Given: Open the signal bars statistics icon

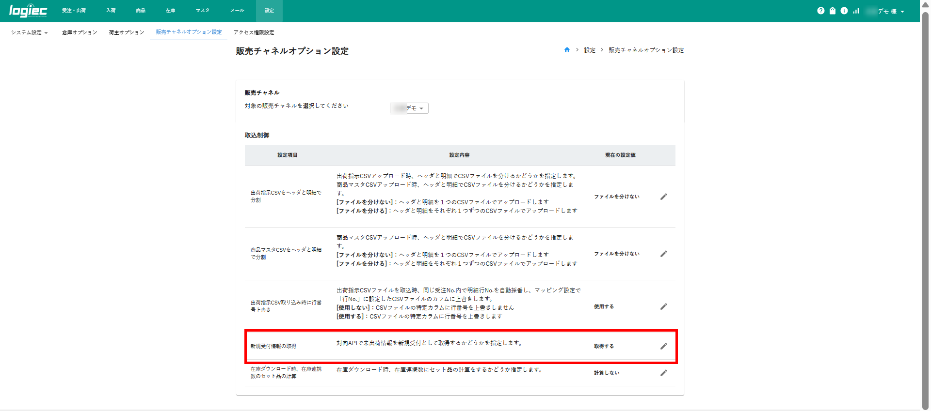Looking at the screenshot, I should click(856, 11).
